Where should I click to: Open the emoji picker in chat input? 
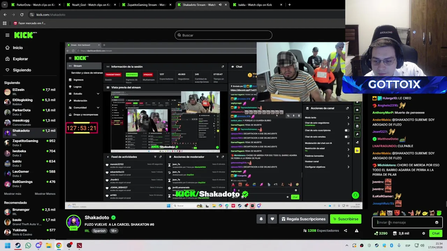[437, 222]
